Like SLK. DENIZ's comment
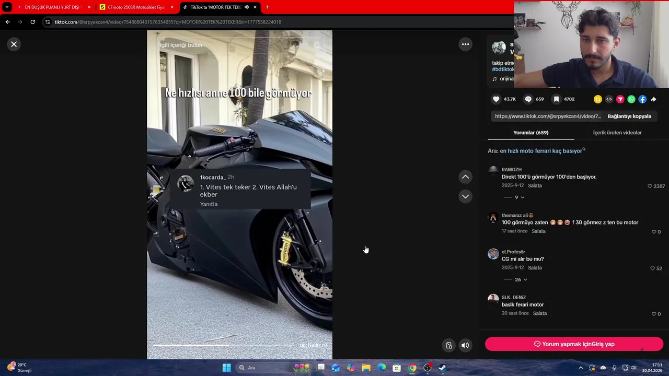 click(x=653, y=314)
